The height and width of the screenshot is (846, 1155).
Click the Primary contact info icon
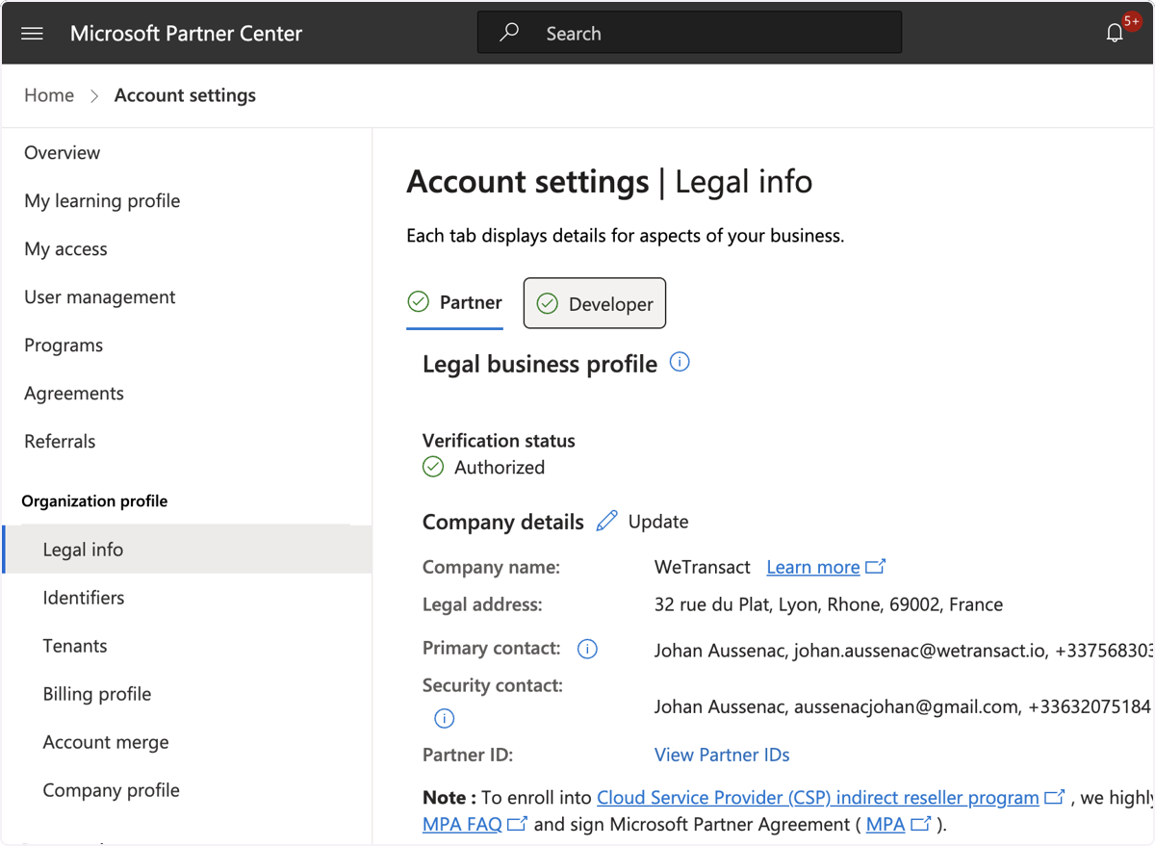(587, 649)
